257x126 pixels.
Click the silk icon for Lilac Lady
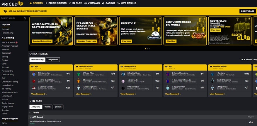coord(123,81)
